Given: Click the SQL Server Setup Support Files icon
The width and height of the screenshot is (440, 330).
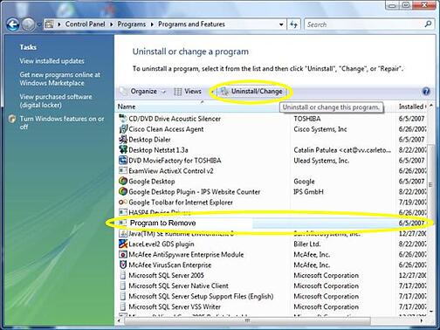Looking at the screenshot, I should point(123,296).
